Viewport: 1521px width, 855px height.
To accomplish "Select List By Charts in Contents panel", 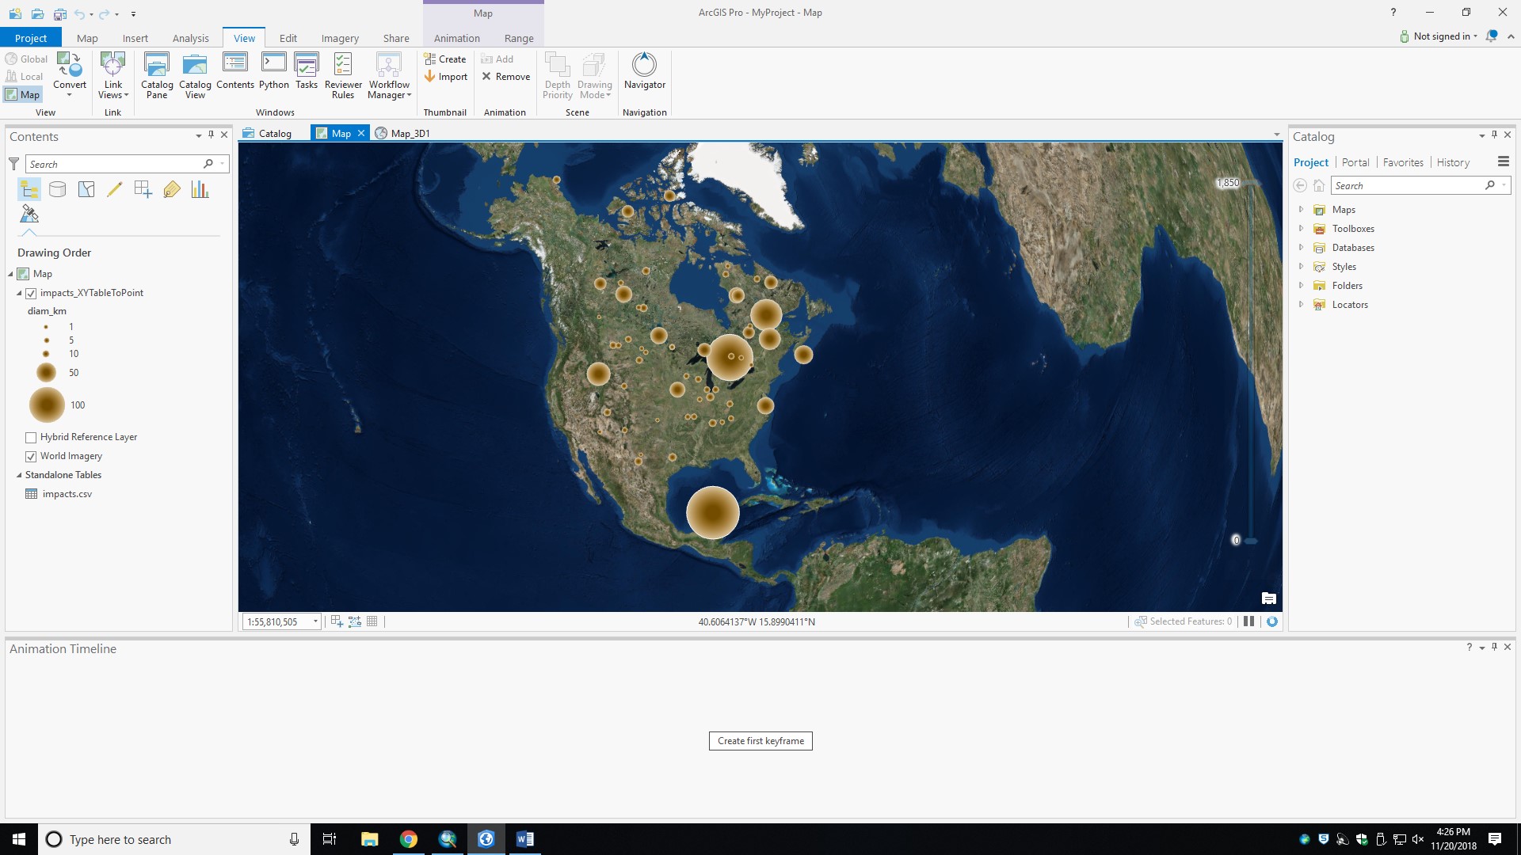I will point(200,189).
